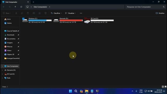
Task: Click the Rename icon in toolbar
Action: 34,13
